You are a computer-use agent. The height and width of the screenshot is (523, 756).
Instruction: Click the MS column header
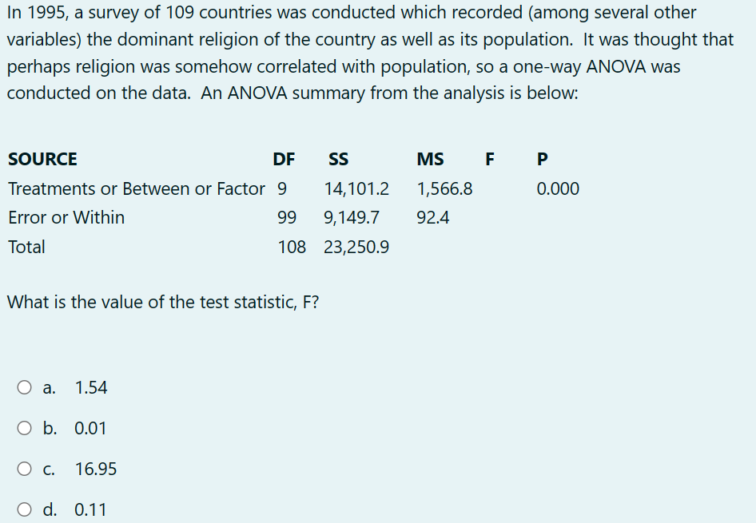pyautogui.click(x=430, y=159)
